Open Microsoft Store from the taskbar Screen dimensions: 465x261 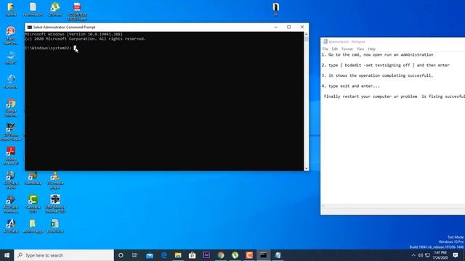click(x=192, y=255)
